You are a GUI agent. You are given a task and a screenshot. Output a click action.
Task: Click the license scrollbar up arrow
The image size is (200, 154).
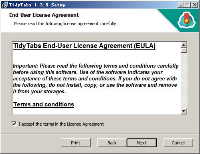184,45
